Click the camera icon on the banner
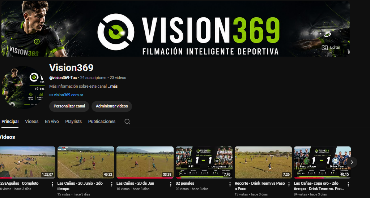This screenshot has width=370, height=198. pos(325,48)
